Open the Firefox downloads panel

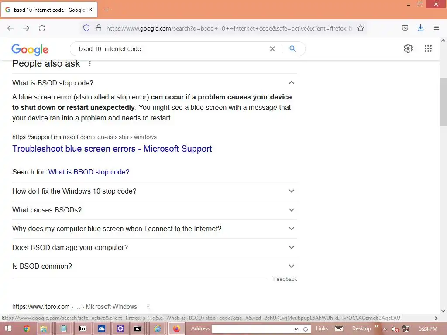pyautogui.click(x=420, y=28)
